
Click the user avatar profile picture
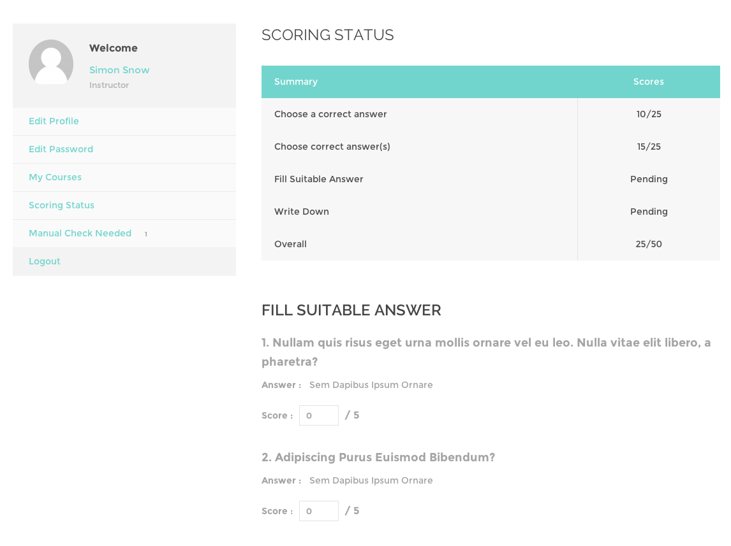51,62
